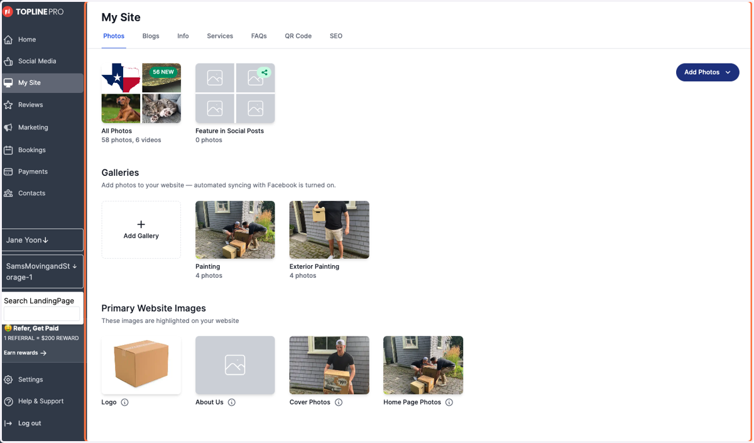Click the Cover Photos info icon

339,402
